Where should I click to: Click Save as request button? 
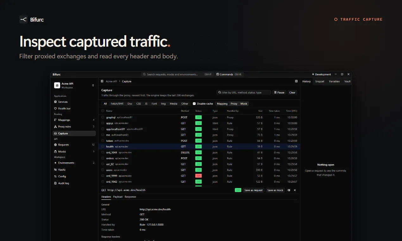254,190
